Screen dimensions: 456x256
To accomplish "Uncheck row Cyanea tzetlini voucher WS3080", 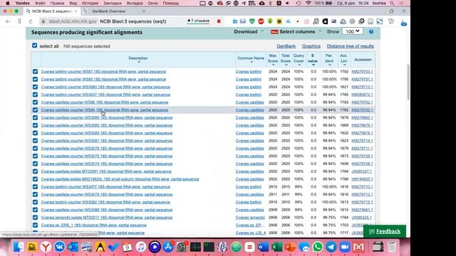I will click(35, 87).
